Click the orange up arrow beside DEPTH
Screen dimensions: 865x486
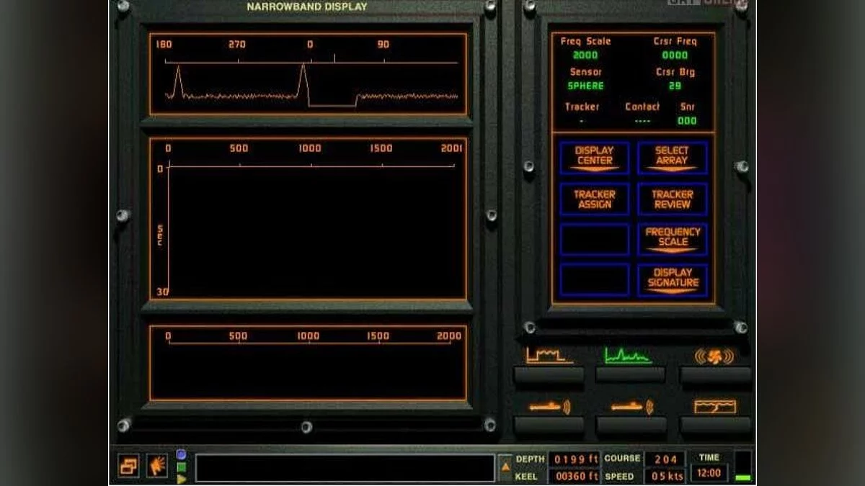(505, 467)
